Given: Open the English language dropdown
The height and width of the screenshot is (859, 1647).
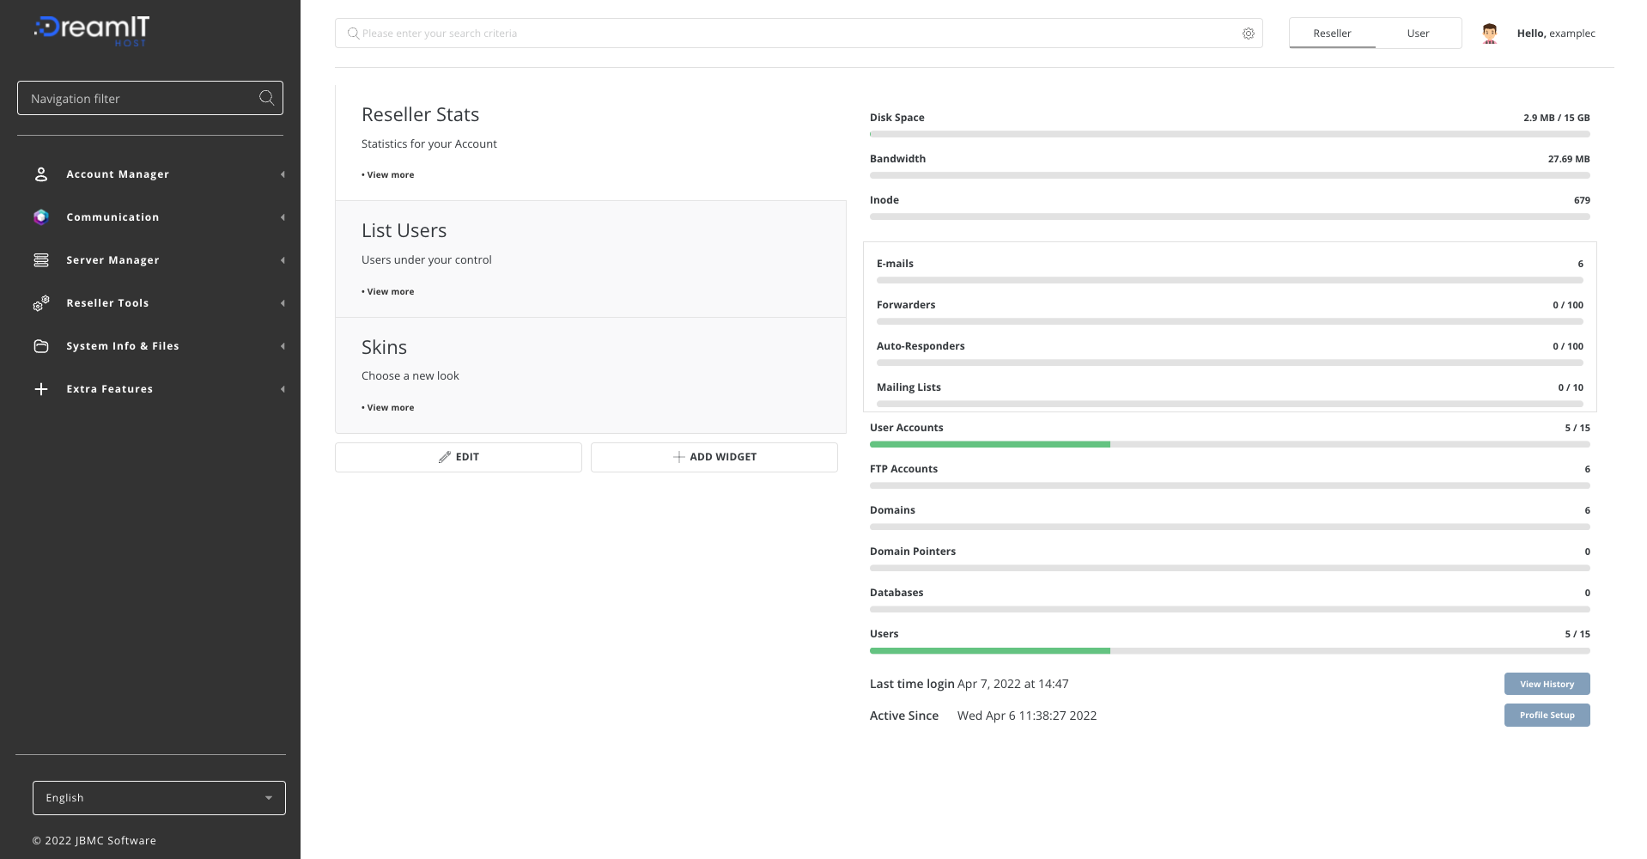Looking at the screenshot, I should 159,797.
